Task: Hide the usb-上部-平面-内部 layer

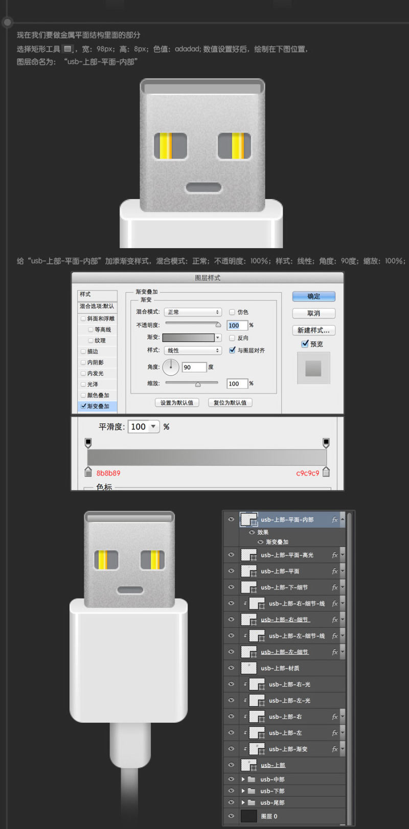Action: (x=231, y=519)
